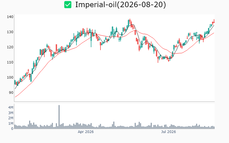Click the 1M volume axis label
Viewport: 229px width, 143px height.
11,124
